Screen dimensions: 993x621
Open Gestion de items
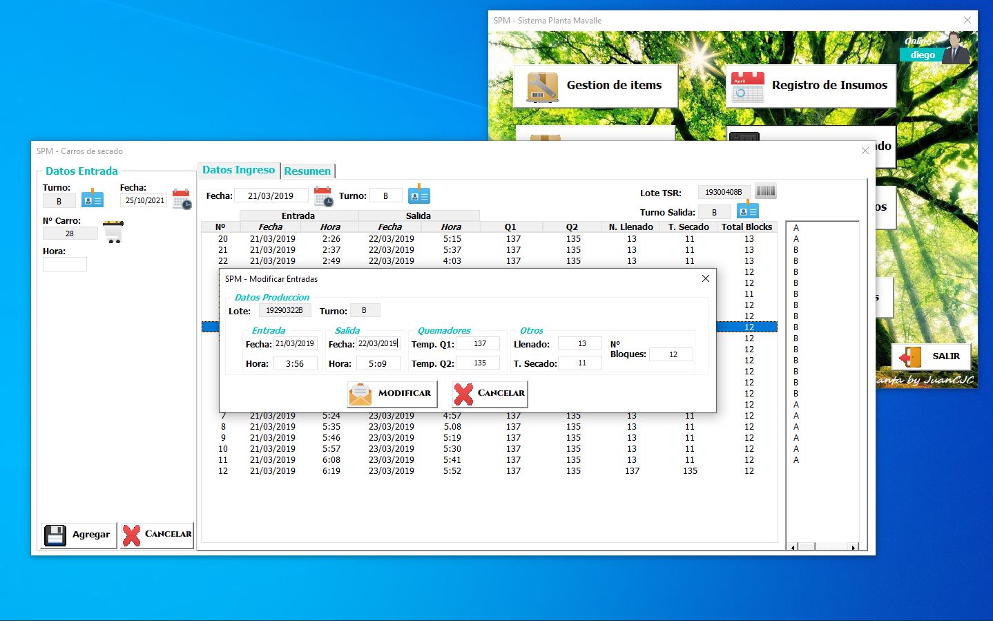pyautogui.click(x=595, y=86)
